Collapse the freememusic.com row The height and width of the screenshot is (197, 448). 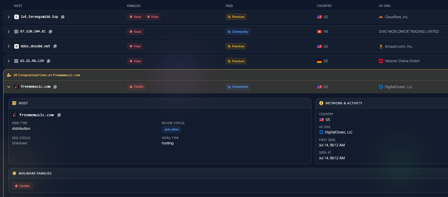point(9,87)
